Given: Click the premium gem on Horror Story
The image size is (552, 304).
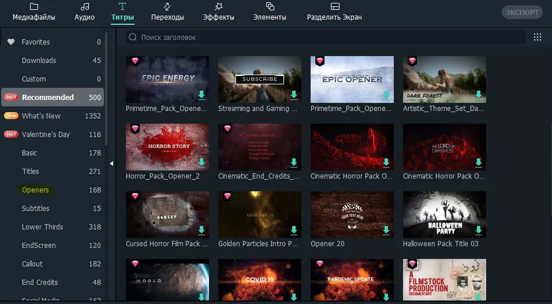Looking at the screenshot, I should tap(135, 128).
